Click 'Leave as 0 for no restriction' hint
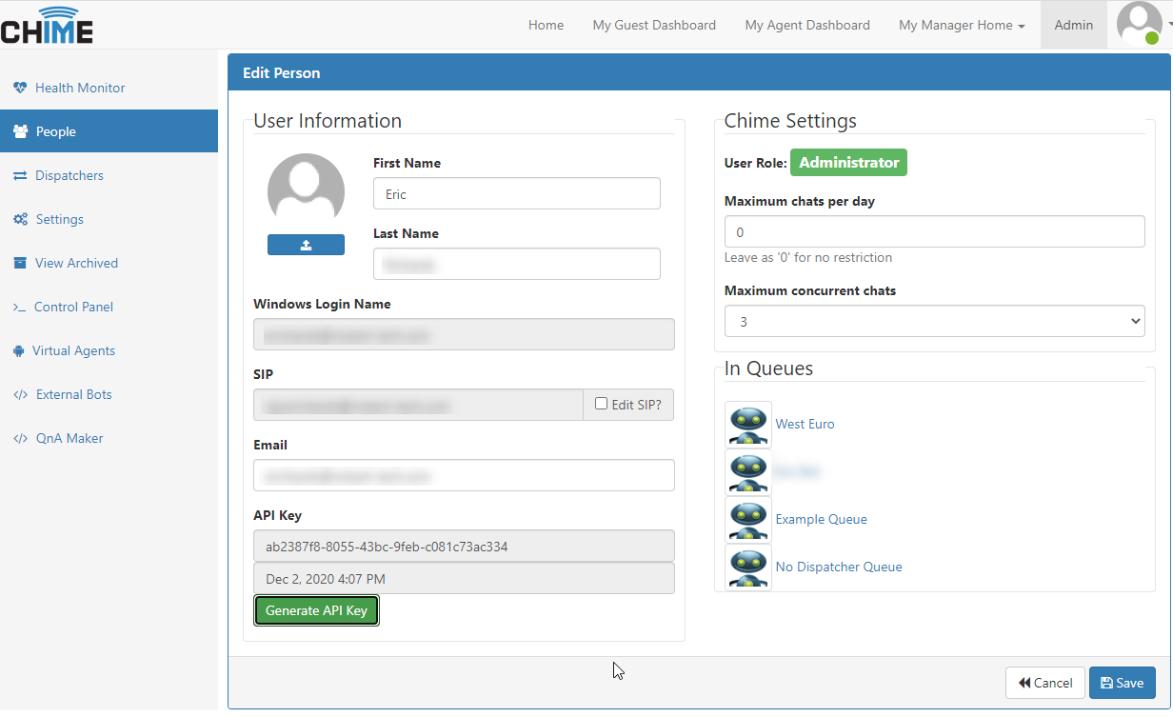The image size is (1173, 717). pos(808,257)
